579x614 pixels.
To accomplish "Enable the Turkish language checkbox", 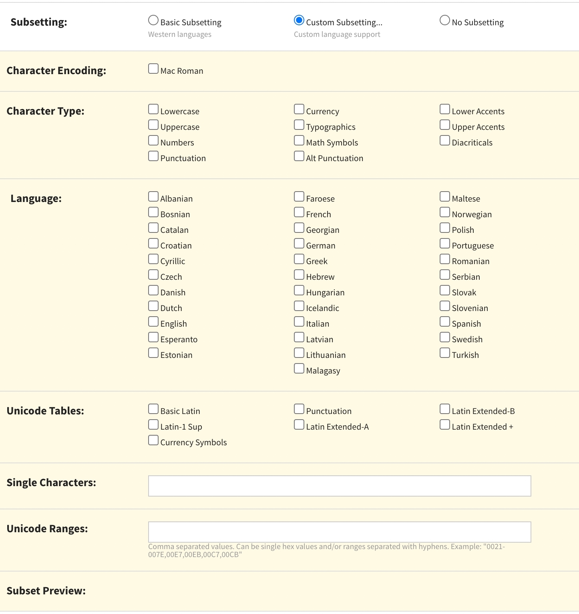I will [445, 353].
